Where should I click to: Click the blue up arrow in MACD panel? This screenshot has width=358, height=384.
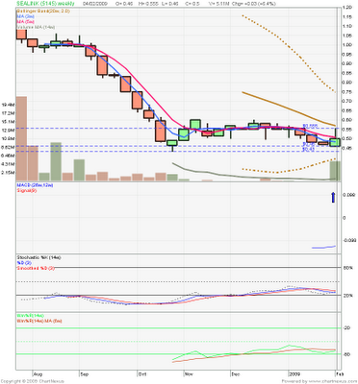(x=333, y=198)
